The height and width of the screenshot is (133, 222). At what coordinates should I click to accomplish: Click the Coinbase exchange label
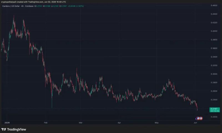click(x=29, y=6)
